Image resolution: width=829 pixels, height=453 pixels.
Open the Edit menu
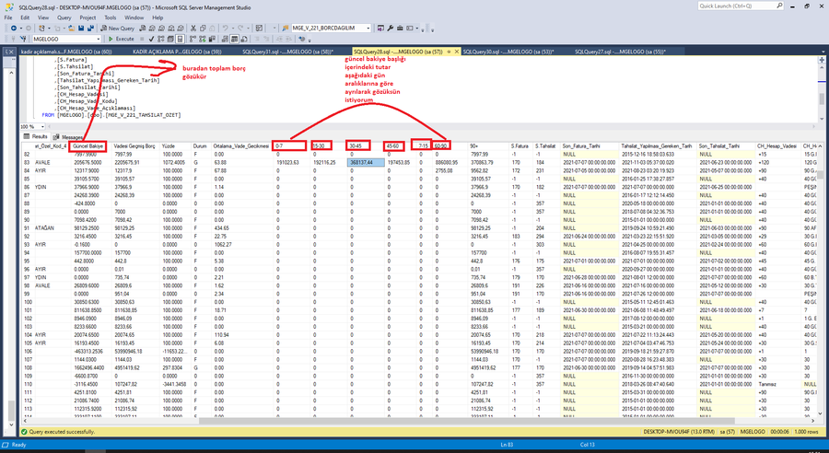click(25, 17)
